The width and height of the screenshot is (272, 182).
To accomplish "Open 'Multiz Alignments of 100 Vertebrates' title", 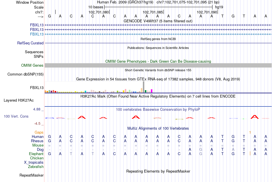I will tap(158, 128).
